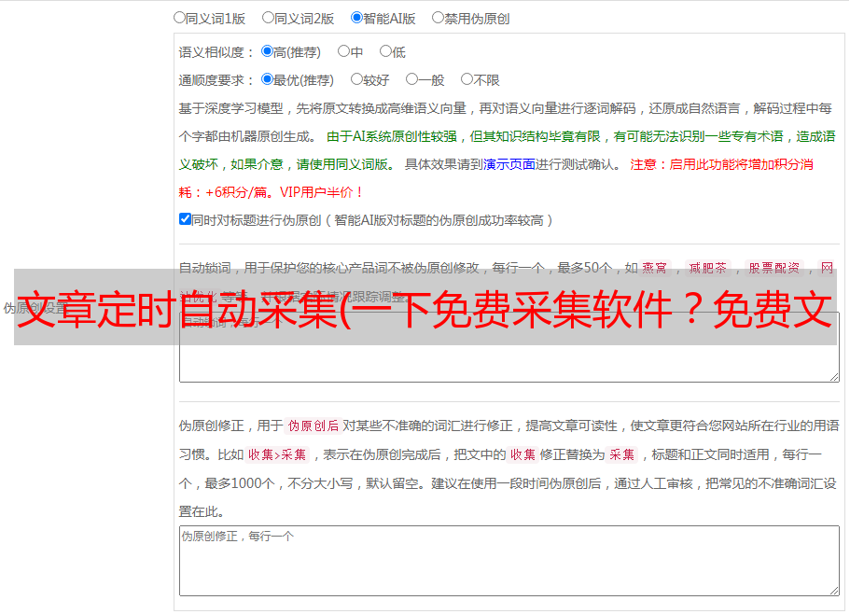This screenshot has width=850, height=614.
Task: Click inside the 自动锁词 textarea
Action: [x=509, y=347]
